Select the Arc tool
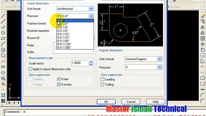 pos(3,44)
